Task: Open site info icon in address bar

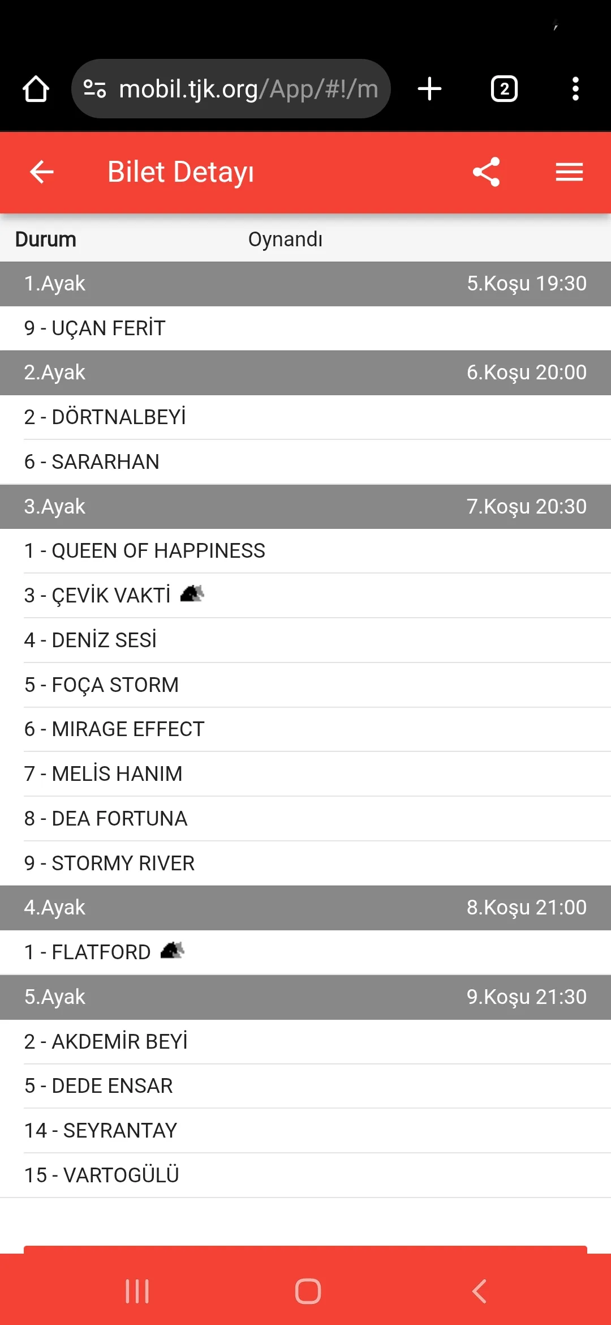Action: coord(94,89)
